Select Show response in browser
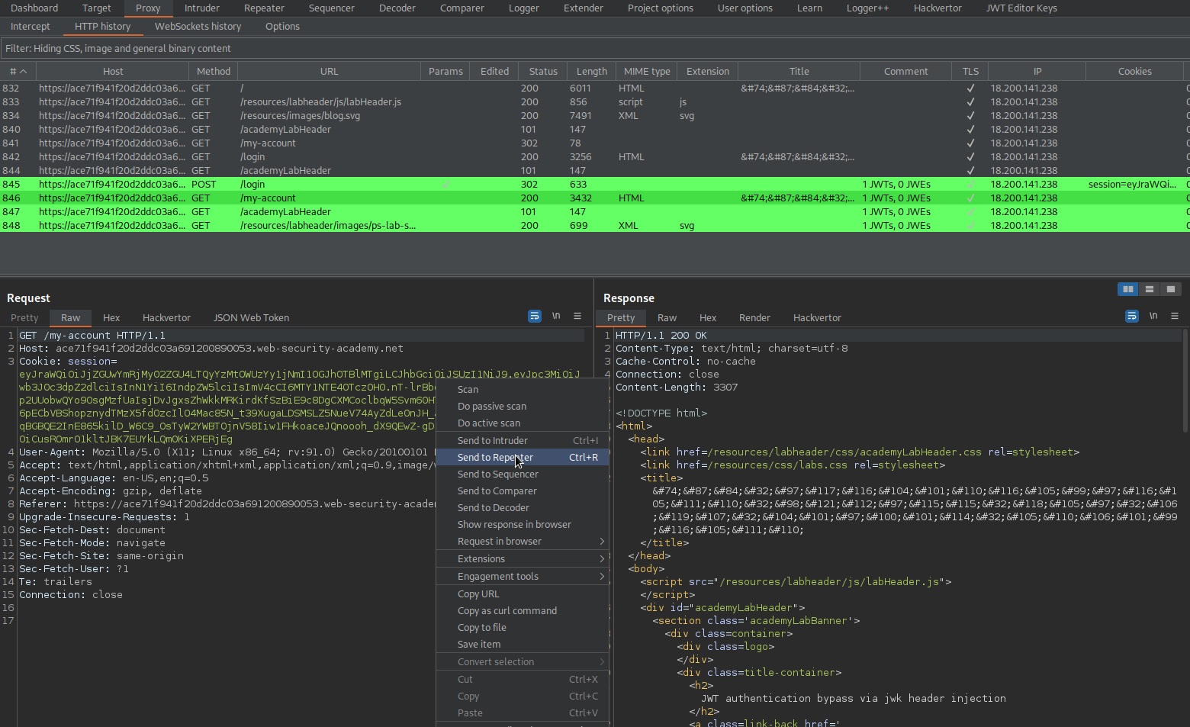 coord(523,525)
